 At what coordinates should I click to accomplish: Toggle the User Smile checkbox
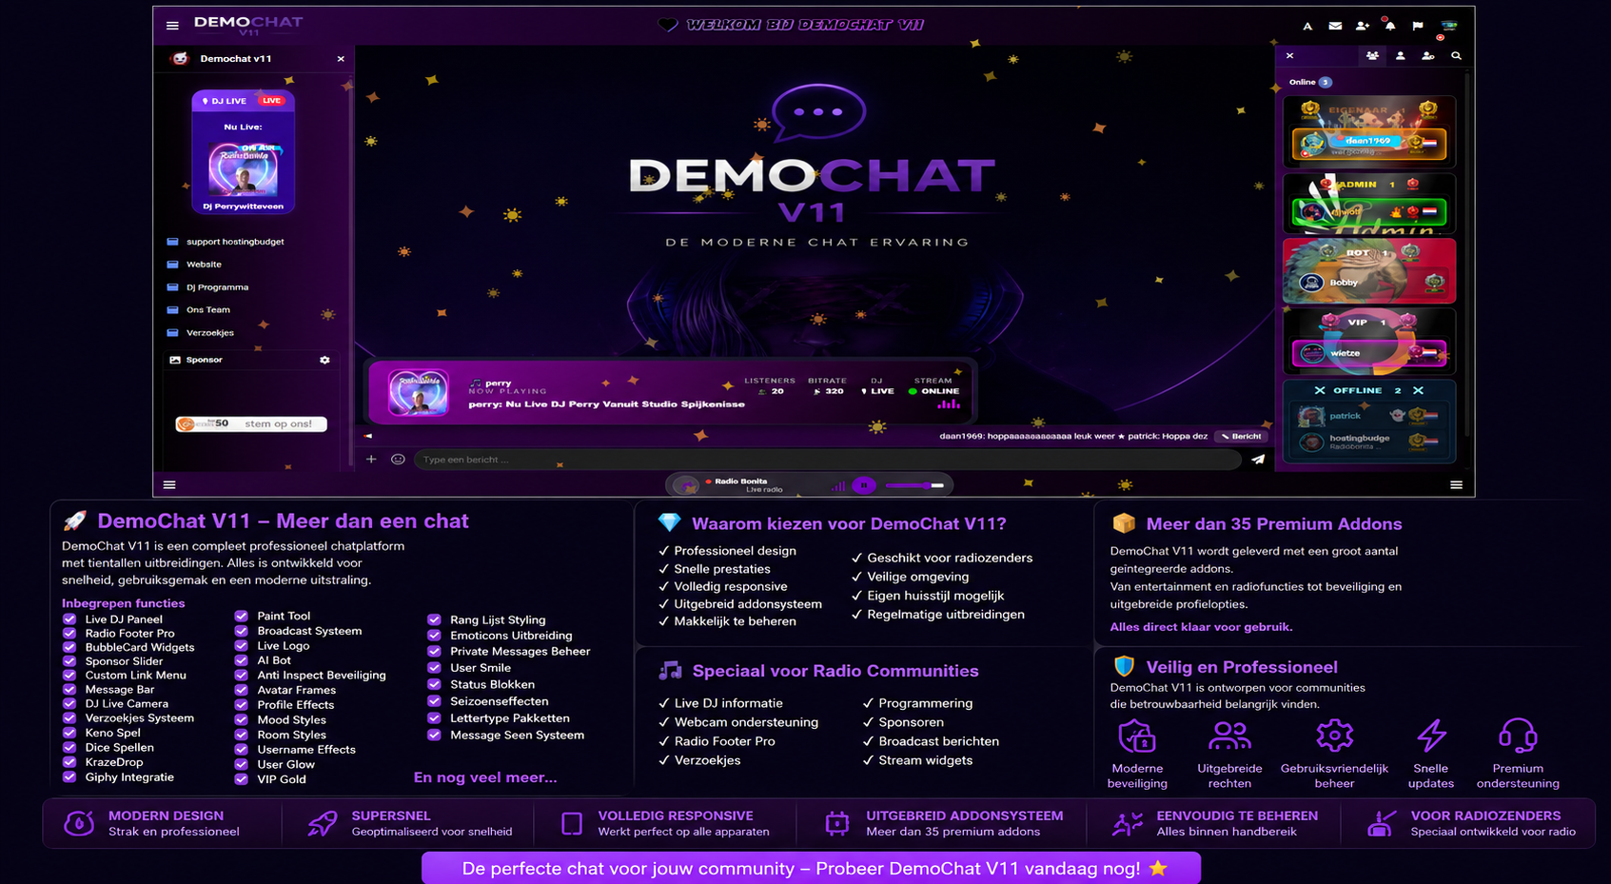[x=434, y=668]
